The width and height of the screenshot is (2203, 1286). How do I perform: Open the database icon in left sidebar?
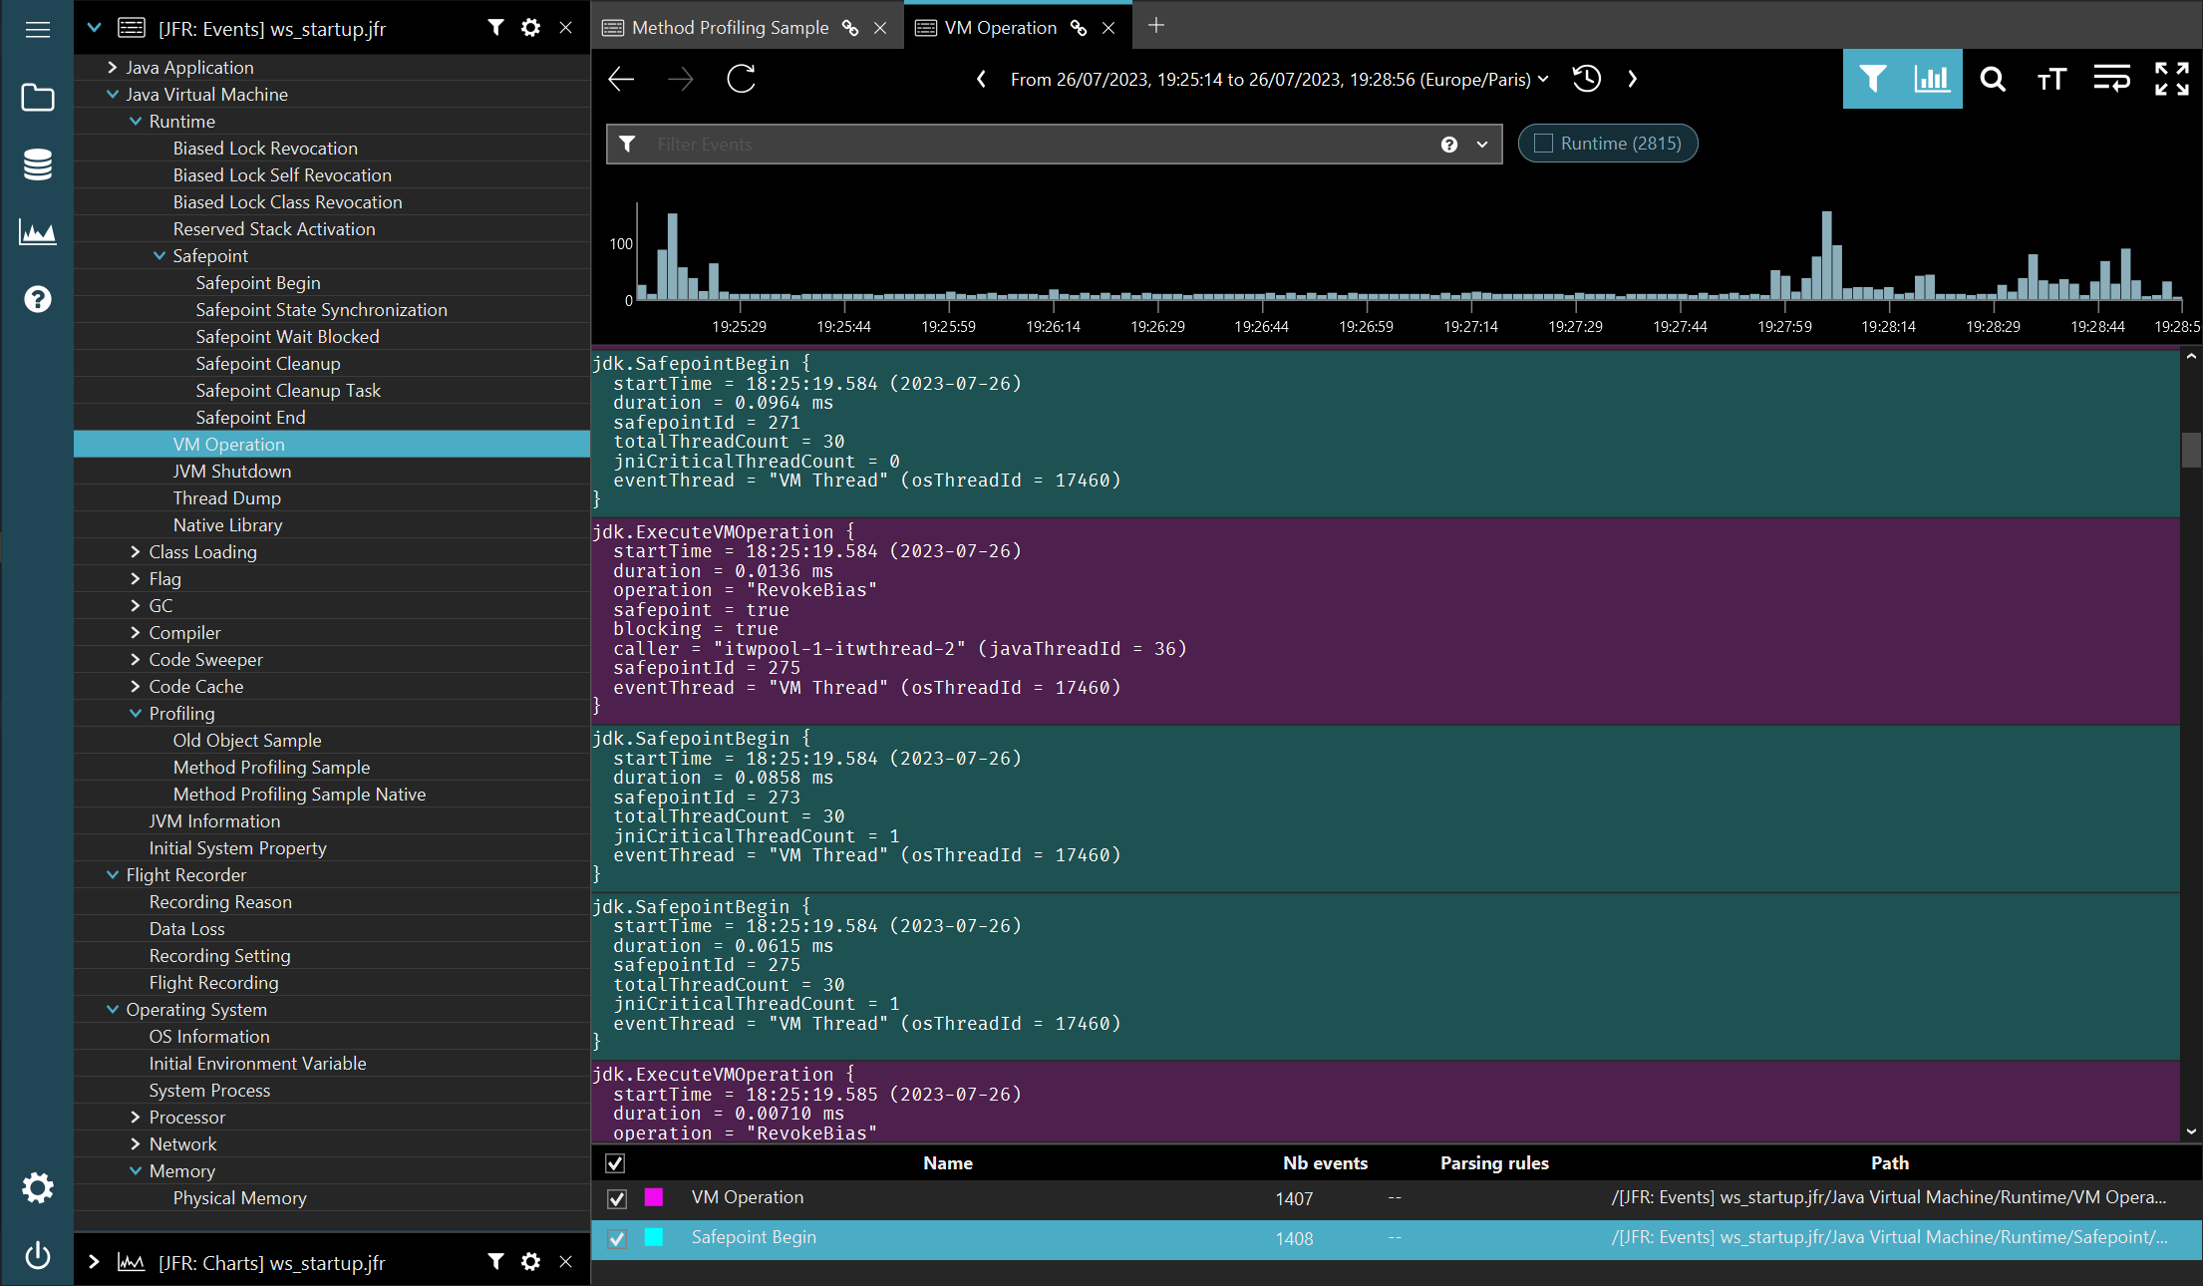pos(37,164)
